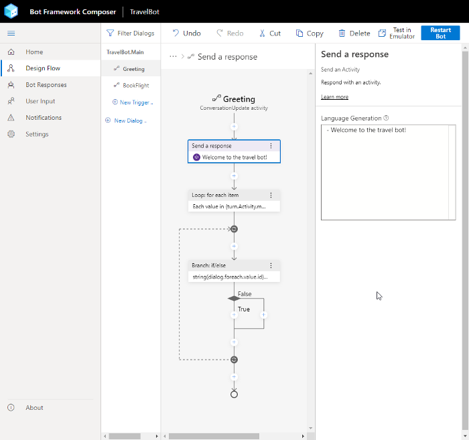Click the properties panel vertical scrollbar

tap(465, 239)
